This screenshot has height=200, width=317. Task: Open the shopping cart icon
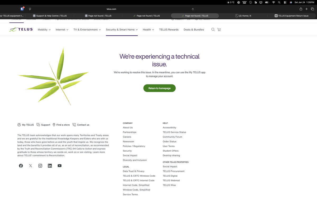(x=219, y=30)
